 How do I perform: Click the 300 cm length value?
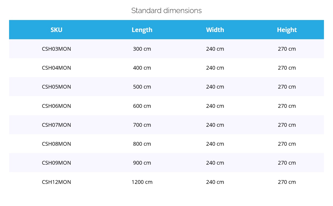(142, 49)
